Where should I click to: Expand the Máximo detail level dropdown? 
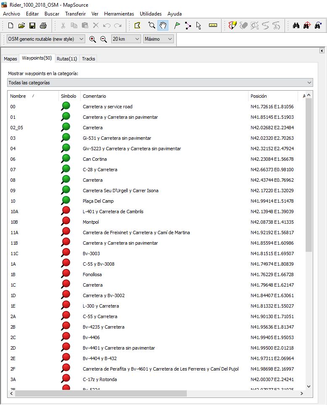tap(158, 39)
